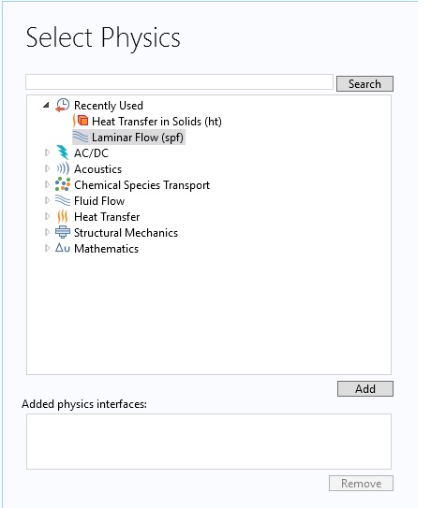Screen dimensions: 431x508
Task: Click the Recently Used clock icon
Action: pyautogui.click(x=63, y=106)
